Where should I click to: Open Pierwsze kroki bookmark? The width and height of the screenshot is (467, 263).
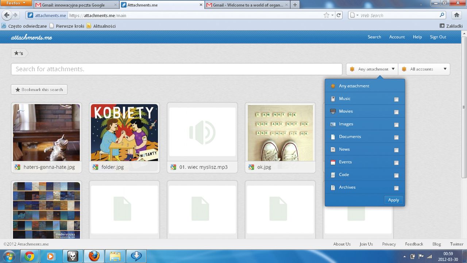coord(67,26)
